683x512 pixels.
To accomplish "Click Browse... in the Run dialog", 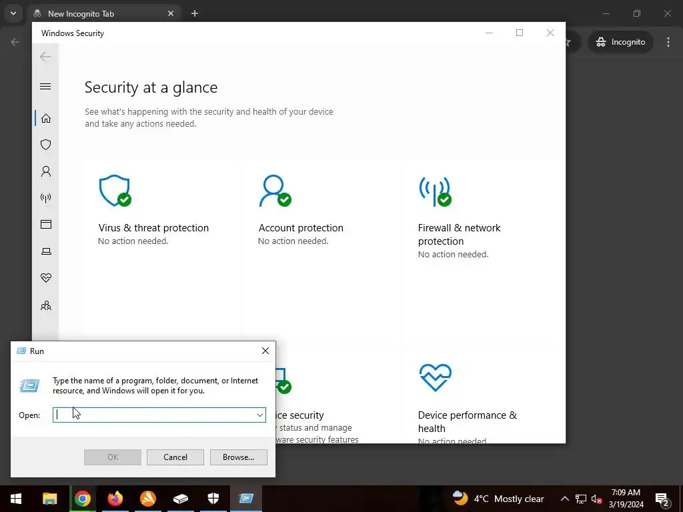I will (238, 457).
